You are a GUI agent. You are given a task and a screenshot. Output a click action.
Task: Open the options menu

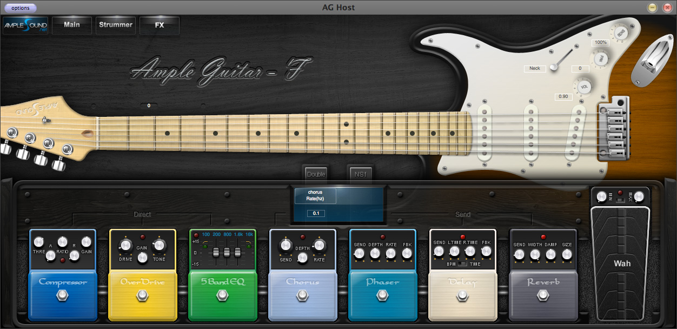(20, 8)
